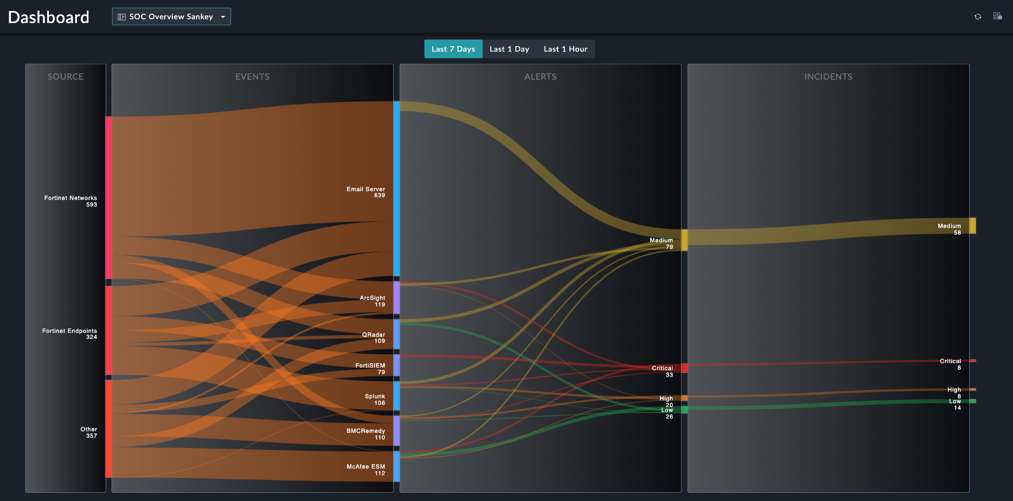1013x501 pixels.
Task: Open the dashboard layout settings icon
Action: tap(997, 16)
